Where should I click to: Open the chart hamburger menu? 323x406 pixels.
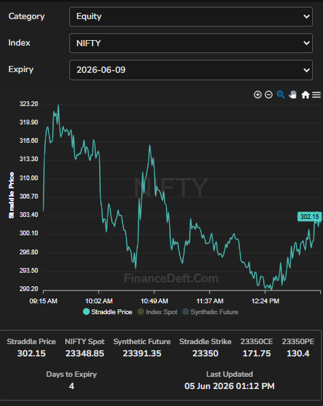point(316,95)
